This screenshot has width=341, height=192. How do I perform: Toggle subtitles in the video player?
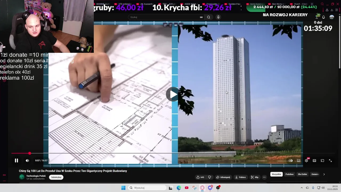[299, 161]
